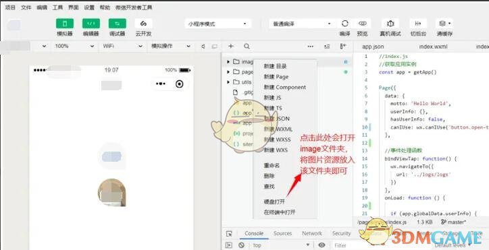Select 新建 WXSS in context menu
Screen dimensions: 489x250
pos(277,139)
